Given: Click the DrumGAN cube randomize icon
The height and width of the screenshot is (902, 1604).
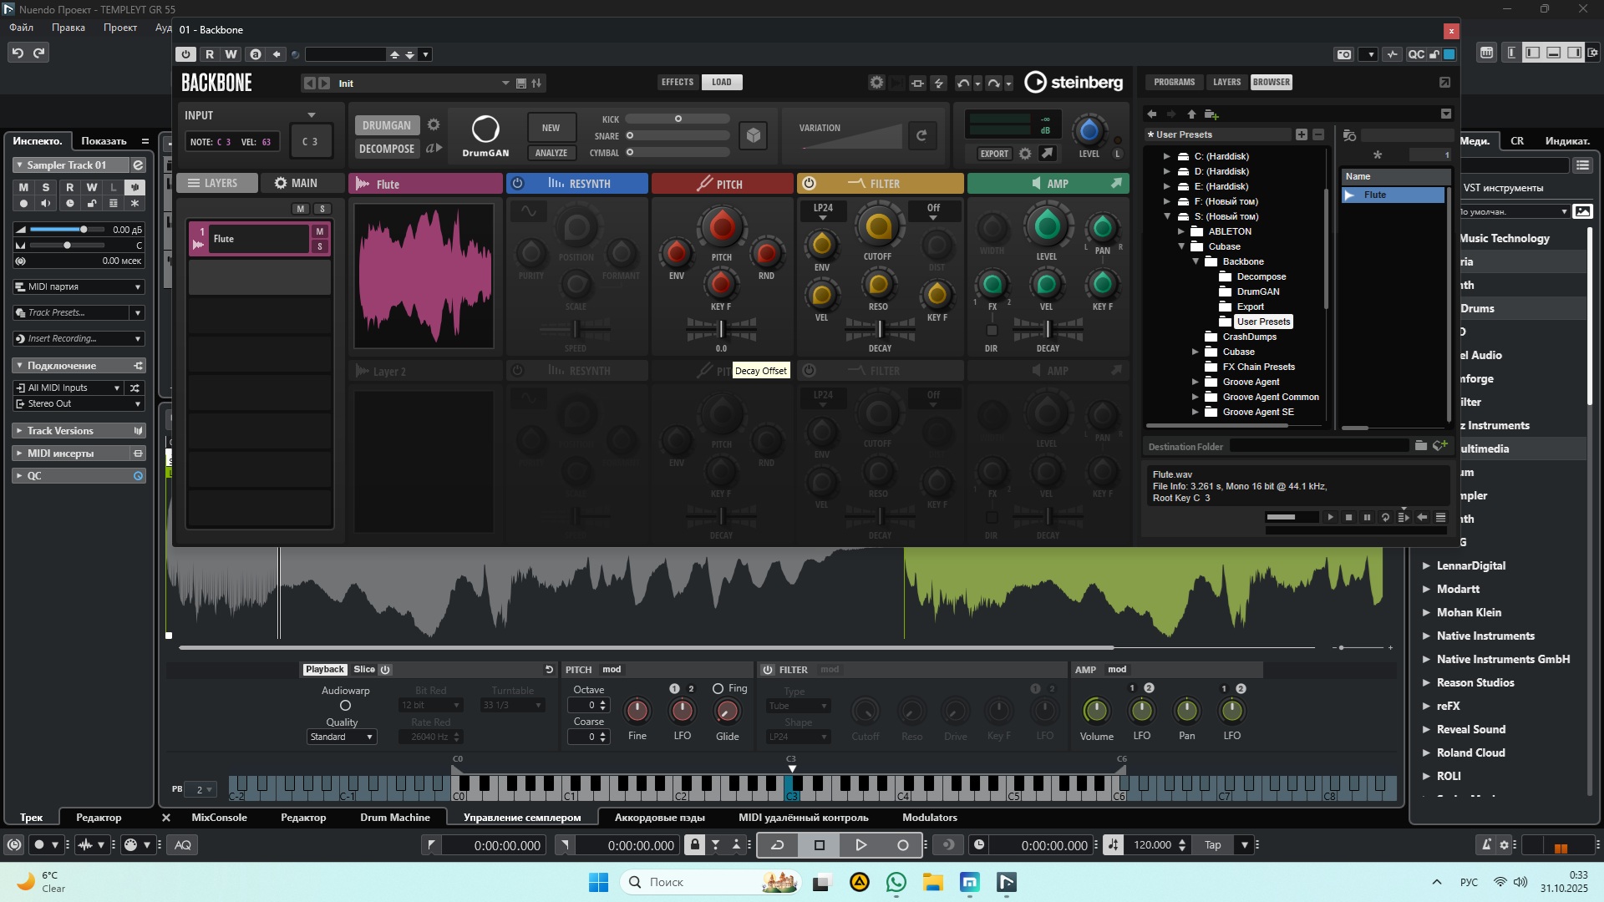Looking at the screenshot, I should coord(754,135).
